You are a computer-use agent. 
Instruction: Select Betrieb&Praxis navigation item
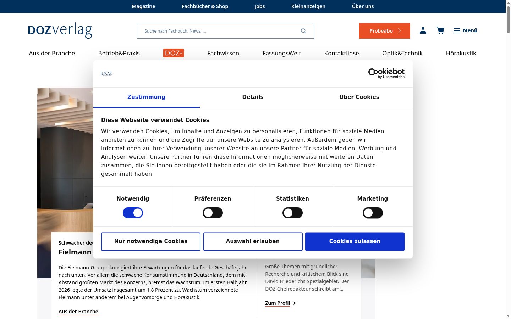(x=119, y=53)
